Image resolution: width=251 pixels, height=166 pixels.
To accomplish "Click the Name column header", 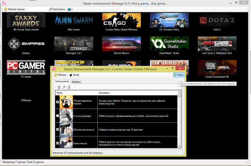I will (x=76, y=93).
